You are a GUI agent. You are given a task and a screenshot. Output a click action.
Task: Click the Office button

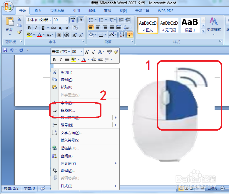tap(8, 6)
